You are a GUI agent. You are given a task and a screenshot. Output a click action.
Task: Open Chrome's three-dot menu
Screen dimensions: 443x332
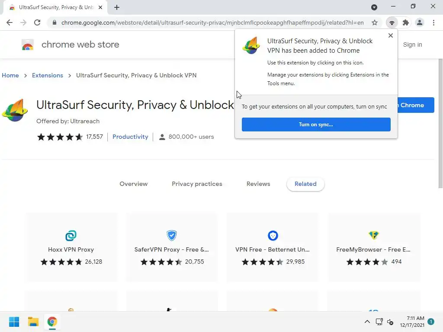coord(433,22)
